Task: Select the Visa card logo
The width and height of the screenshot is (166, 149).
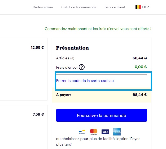Action: pos(105,132)
